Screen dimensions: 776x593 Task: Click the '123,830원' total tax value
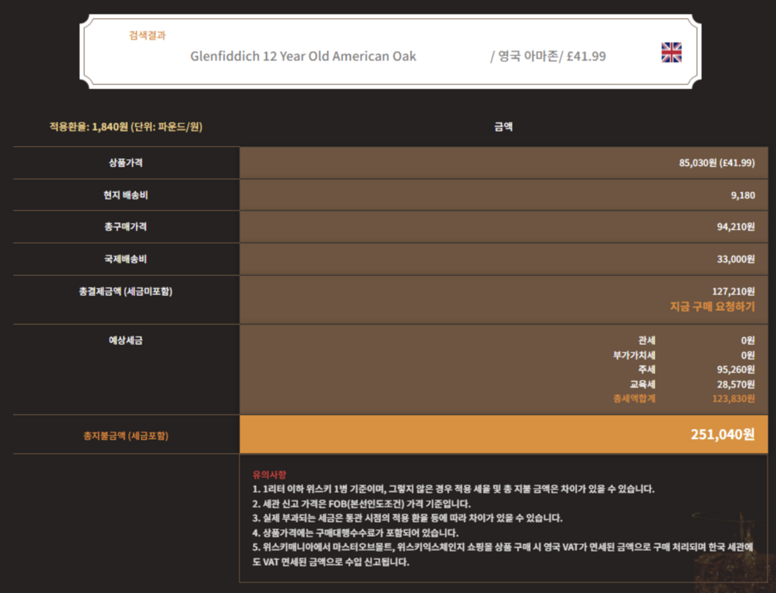(x=734, y=399)
